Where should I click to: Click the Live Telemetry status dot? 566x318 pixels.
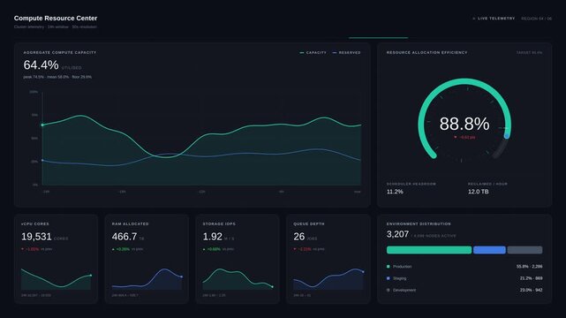click(473, 19)
